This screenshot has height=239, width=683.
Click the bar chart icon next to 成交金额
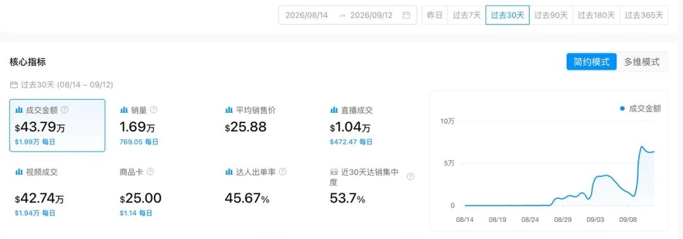[x=19, y=110]
